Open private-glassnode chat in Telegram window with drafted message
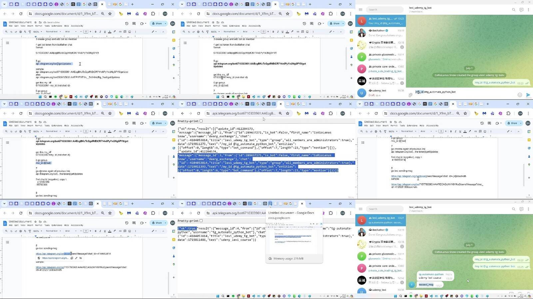The height and width of the screenshot is (299, 533). (380, 57)
